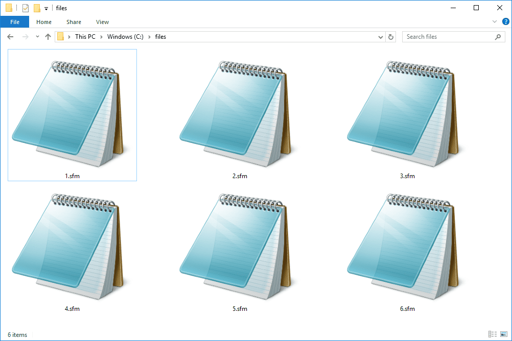Open the View ribbon tab
The width and height of the screenshot is (512, 341).
tap(102, 22)
